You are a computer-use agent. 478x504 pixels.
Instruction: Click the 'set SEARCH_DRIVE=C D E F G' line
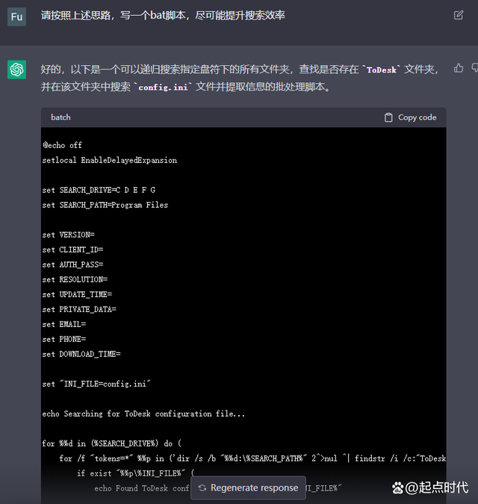[99, 190]
